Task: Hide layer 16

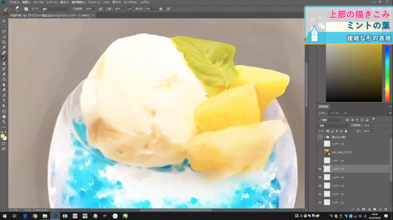Action: [x=320, y=177]
